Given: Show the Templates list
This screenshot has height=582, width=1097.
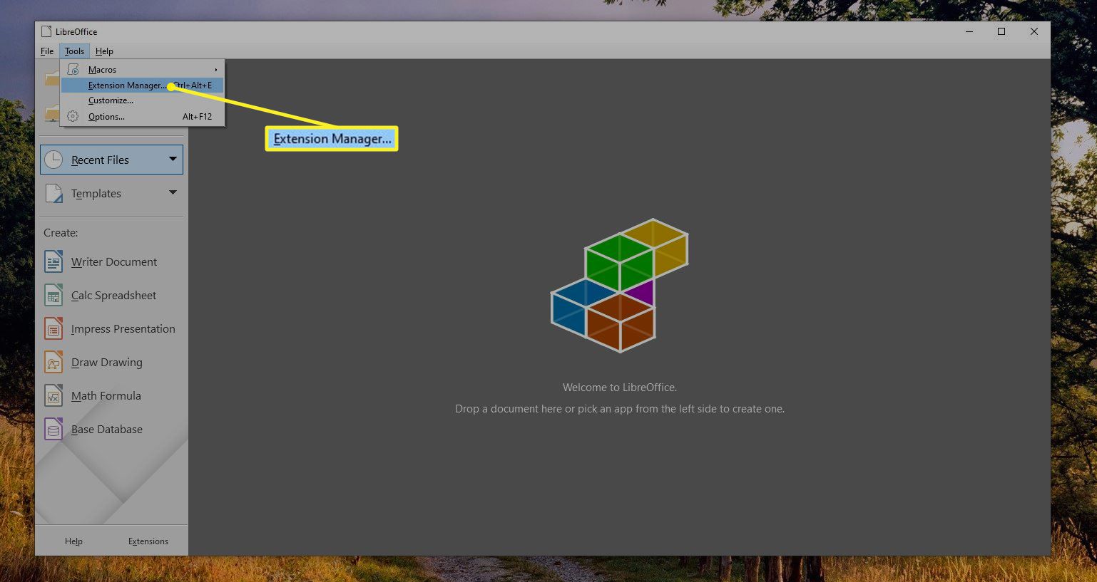Looking at the screenshot, I should point(111,193).
